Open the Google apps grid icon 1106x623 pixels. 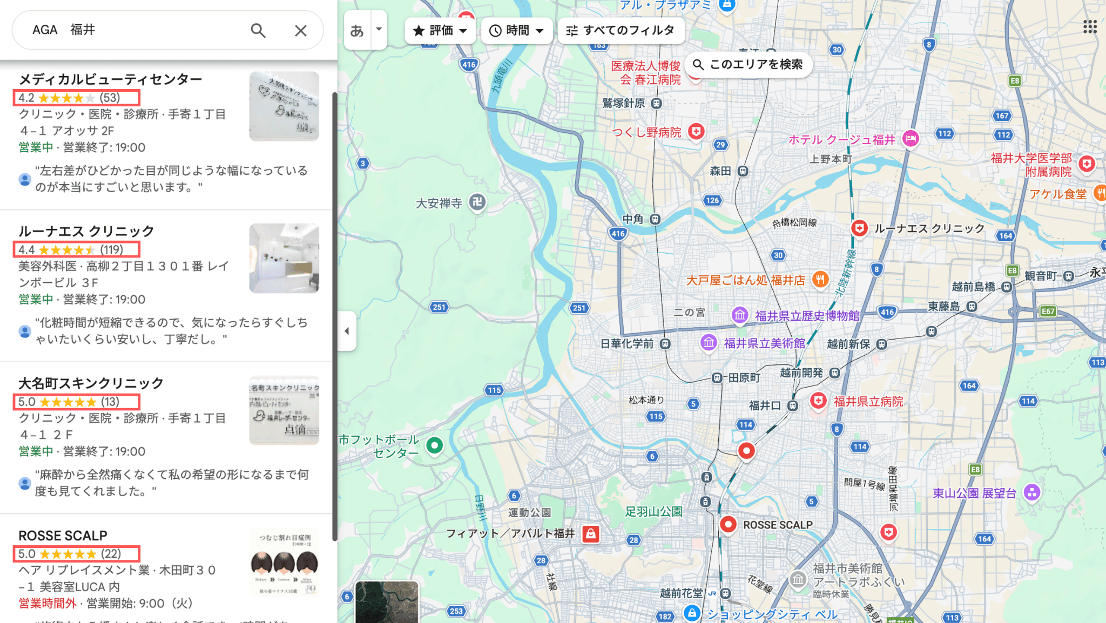[x=1090, y=27]
